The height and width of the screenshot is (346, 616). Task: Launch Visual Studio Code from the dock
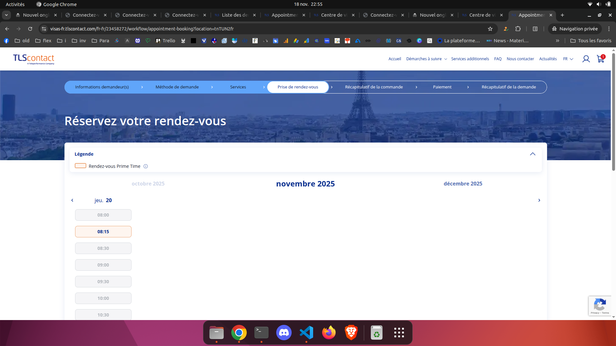(x=306, y=333)
